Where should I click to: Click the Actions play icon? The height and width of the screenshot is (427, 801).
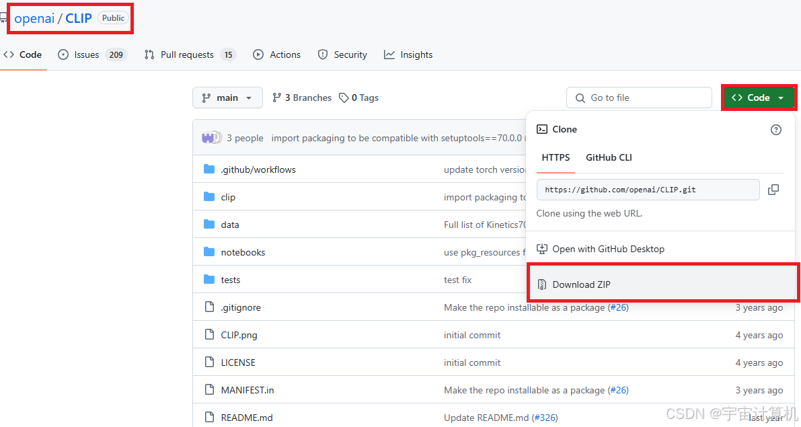258,54
